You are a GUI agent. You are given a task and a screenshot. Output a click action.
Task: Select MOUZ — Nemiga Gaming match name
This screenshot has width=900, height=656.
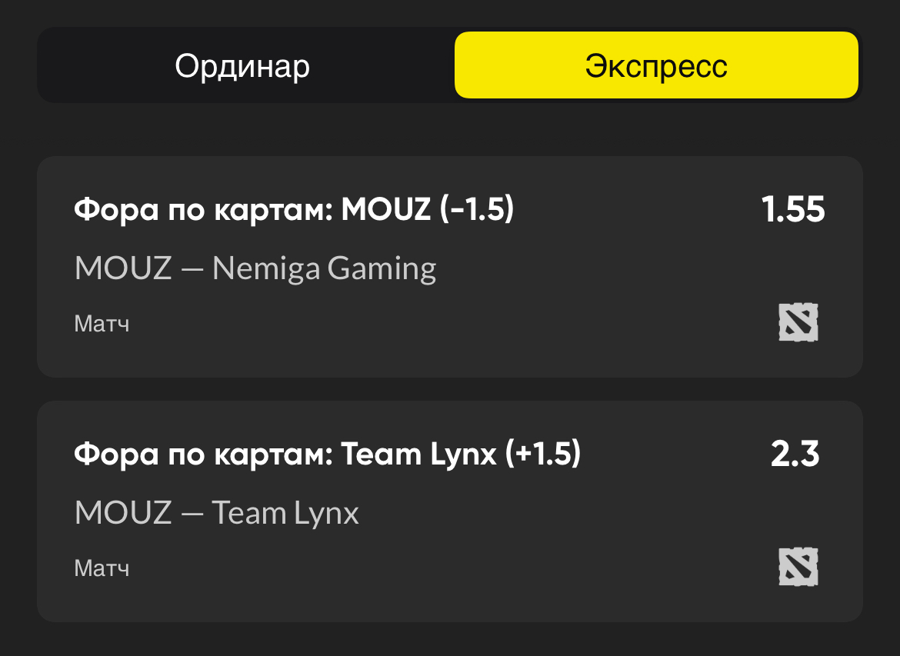click(x=255, y=268)
